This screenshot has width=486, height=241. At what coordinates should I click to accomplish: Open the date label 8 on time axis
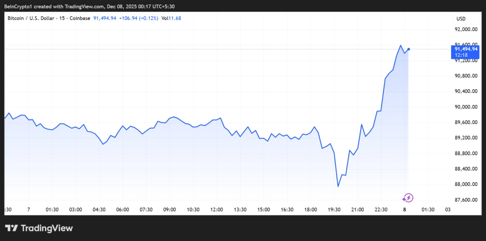click(404, 209)
